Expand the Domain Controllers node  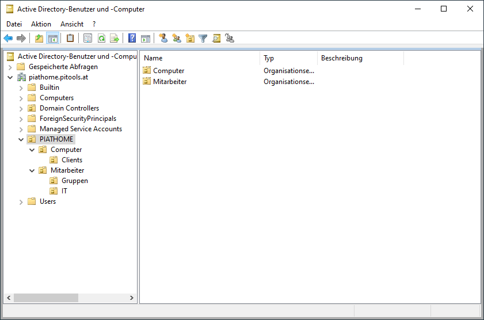coord(21,108)
